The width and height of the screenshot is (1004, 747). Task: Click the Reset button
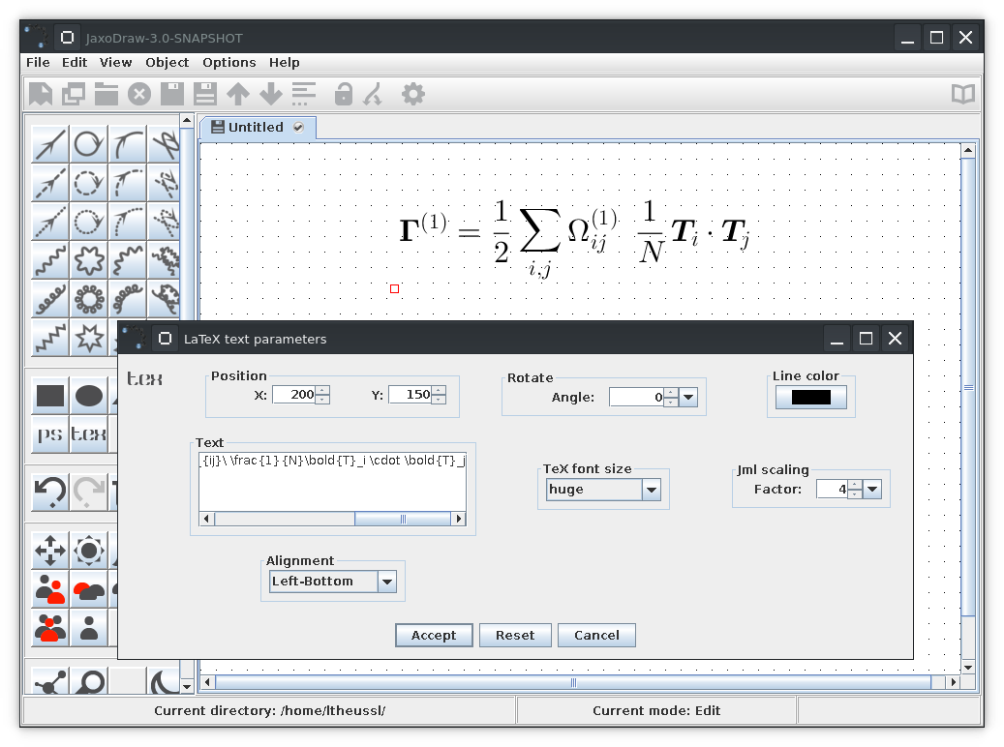[515, 635]
